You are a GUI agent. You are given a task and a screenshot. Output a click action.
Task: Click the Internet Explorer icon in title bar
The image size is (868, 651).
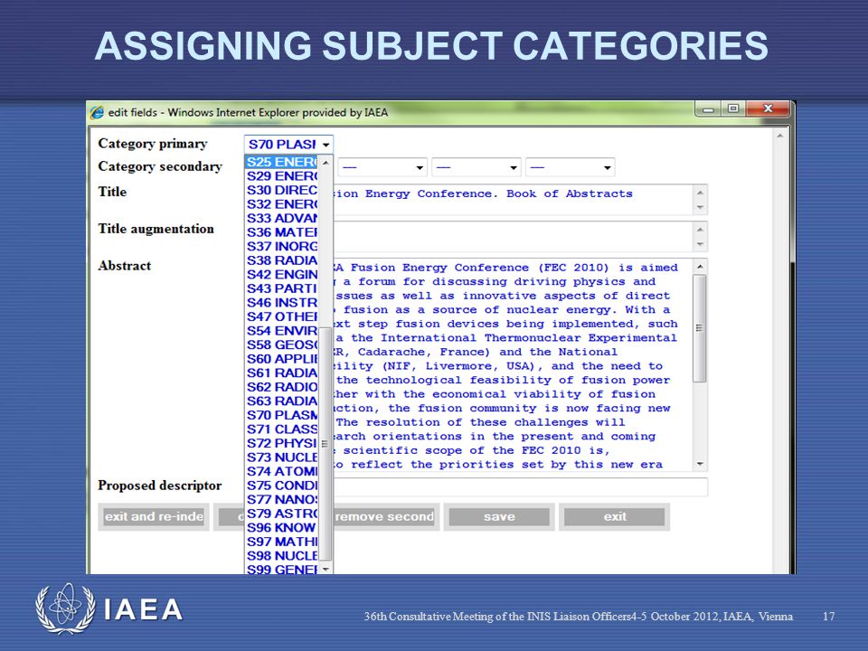coord(97,112)
